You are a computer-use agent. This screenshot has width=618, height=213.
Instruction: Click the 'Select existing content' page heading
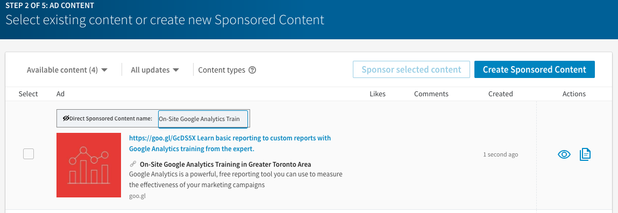165,20
